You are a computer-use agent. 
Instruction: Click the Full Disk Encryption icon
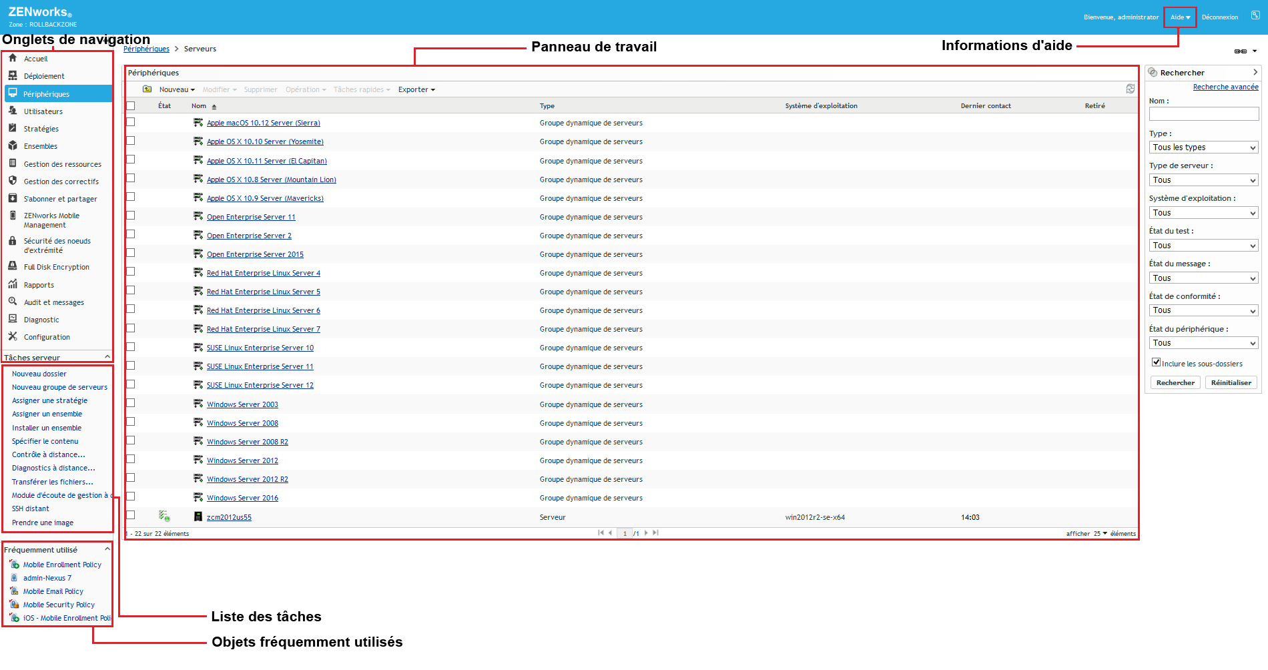coord(13,266)
